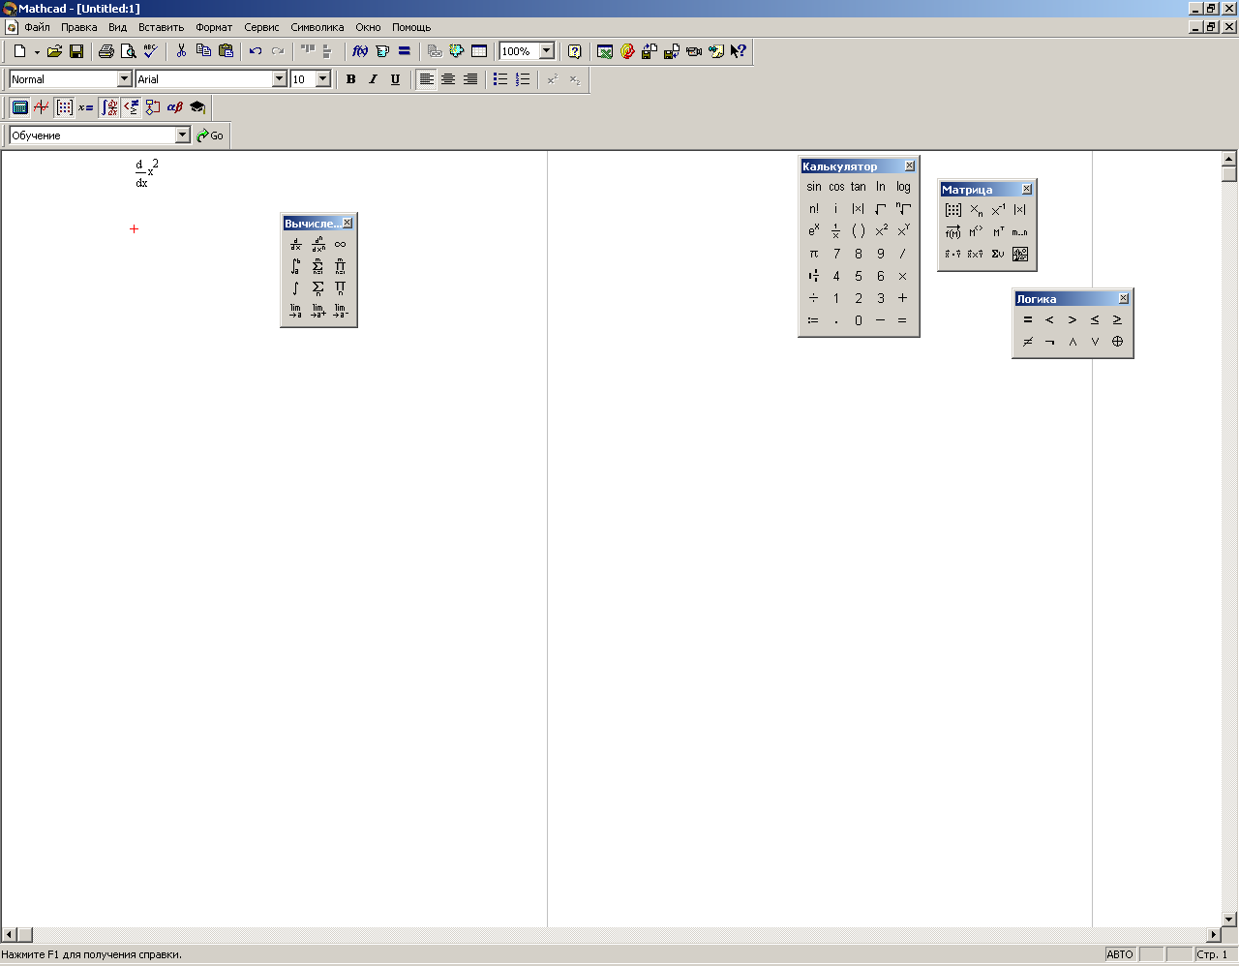
Task: Toggle align left
Action: click(426, 79)
